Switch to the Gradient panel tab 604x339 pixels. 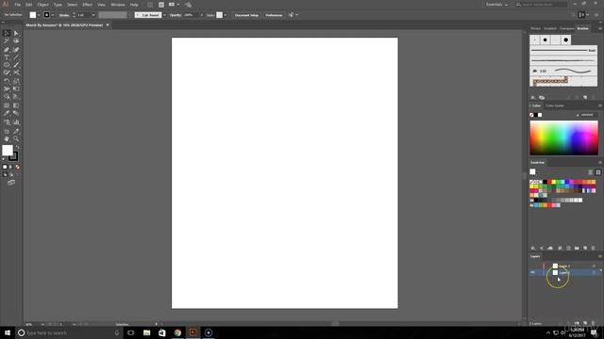pyautogui.click(x=549, y=28)
